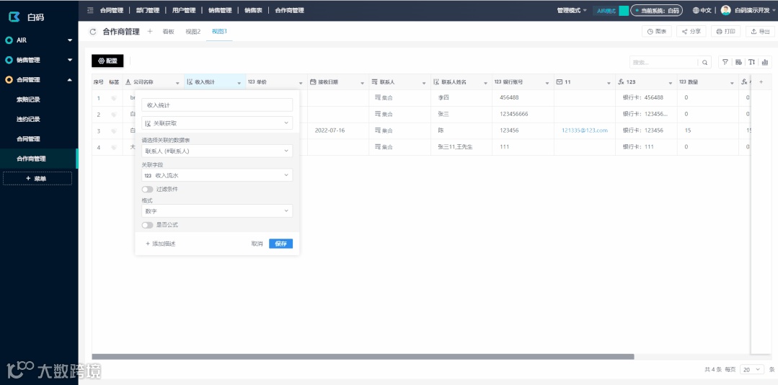This screenshot has height=385, width=778.
Task: Open 索赔记录 in the sidebar
Action: pyautogui.click(x=28, y=99)
